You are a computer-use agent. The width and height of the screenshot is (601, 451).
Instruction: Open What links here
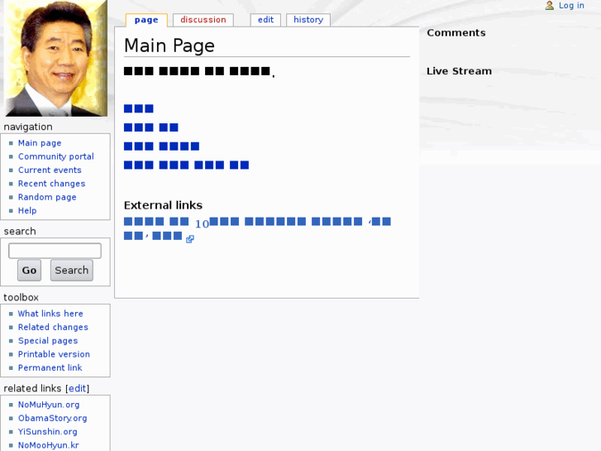pyautogui.click(x=50, y=314)
